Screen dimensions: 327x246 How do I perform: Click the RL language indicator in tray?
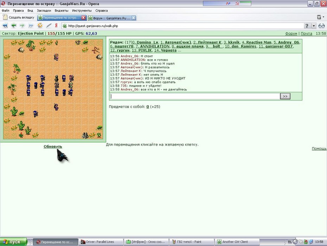[290, 242]
